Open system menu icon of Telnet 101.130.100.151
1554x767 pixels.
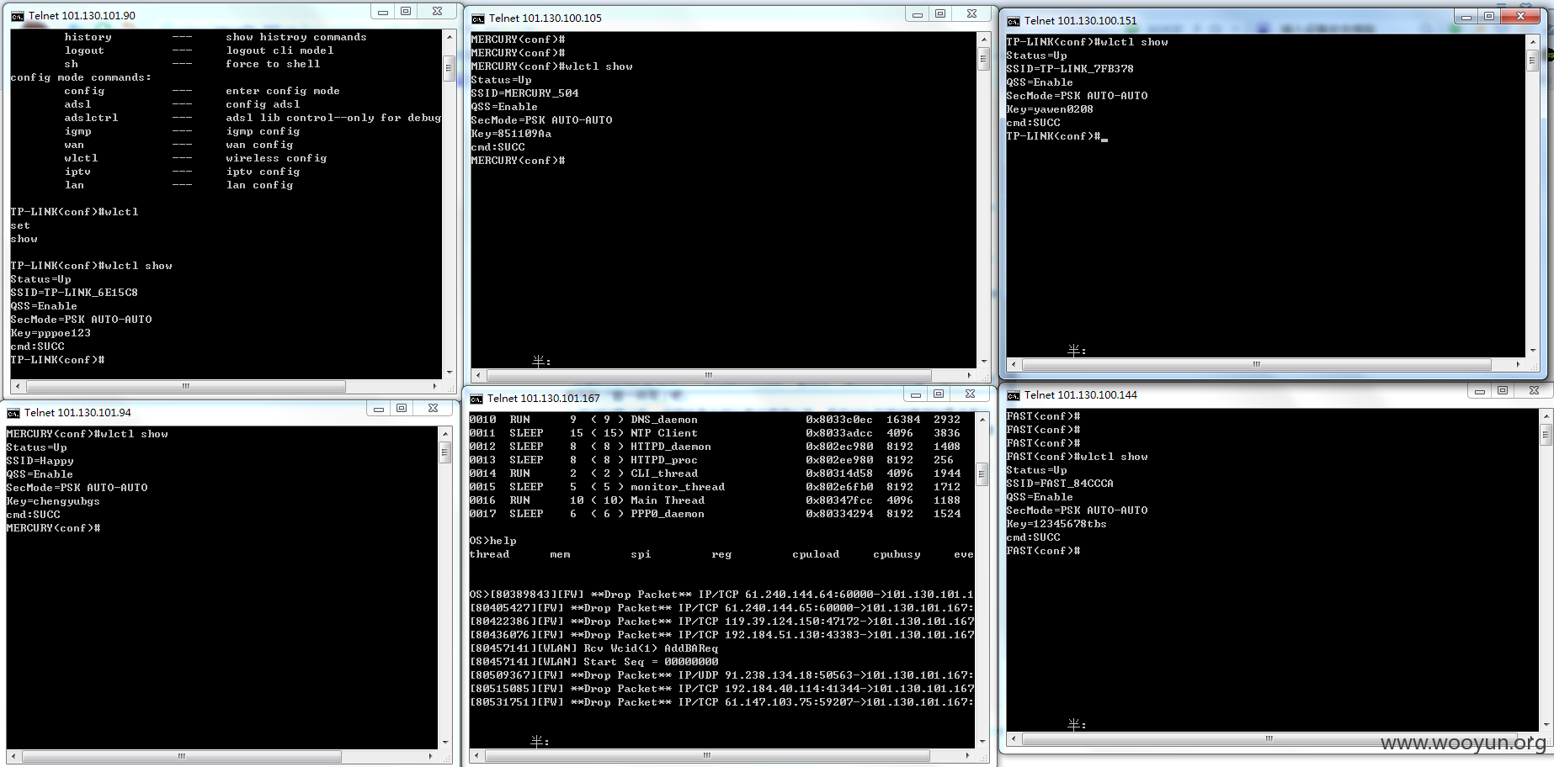coord(1014,21)
